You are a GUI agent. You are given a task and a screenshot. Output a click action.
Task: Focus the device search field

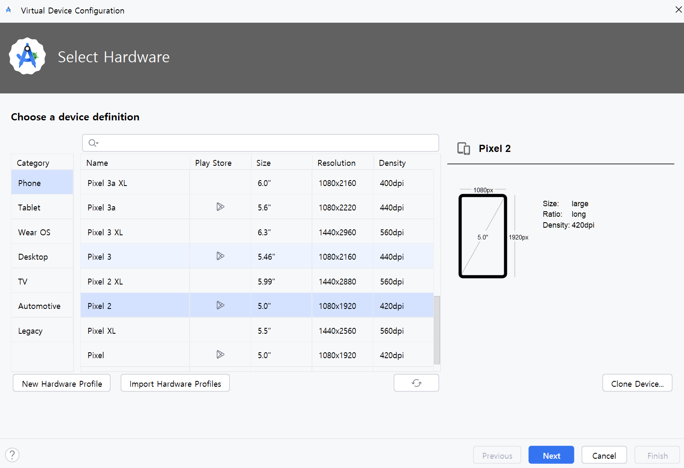tap(261, 143)
